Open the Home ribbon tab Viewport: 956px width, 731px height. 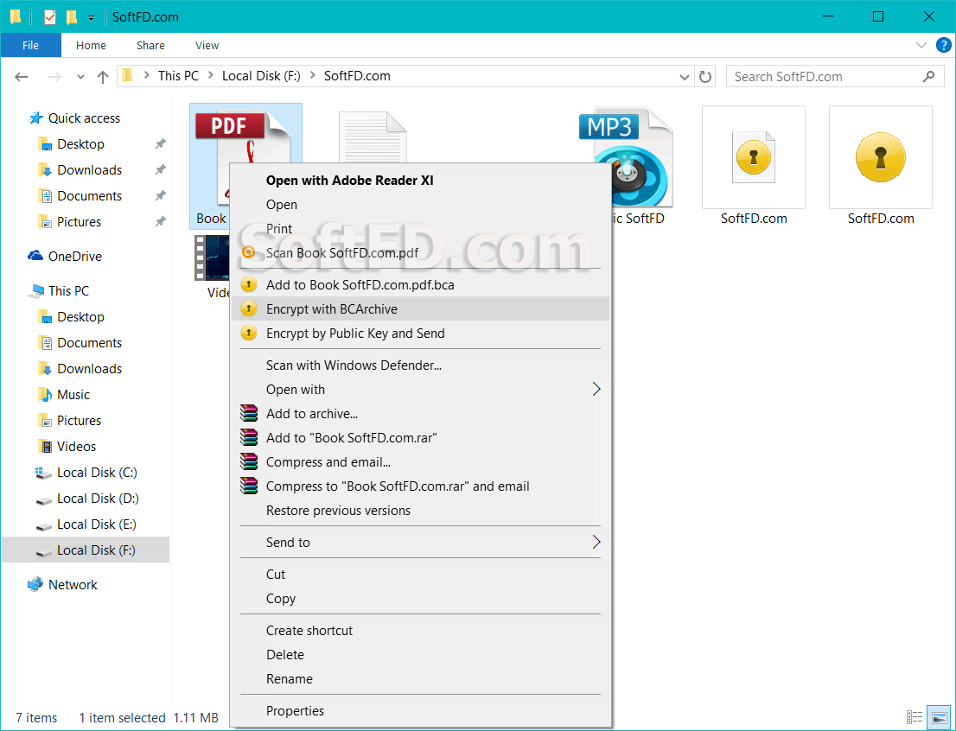pos(91,45)
